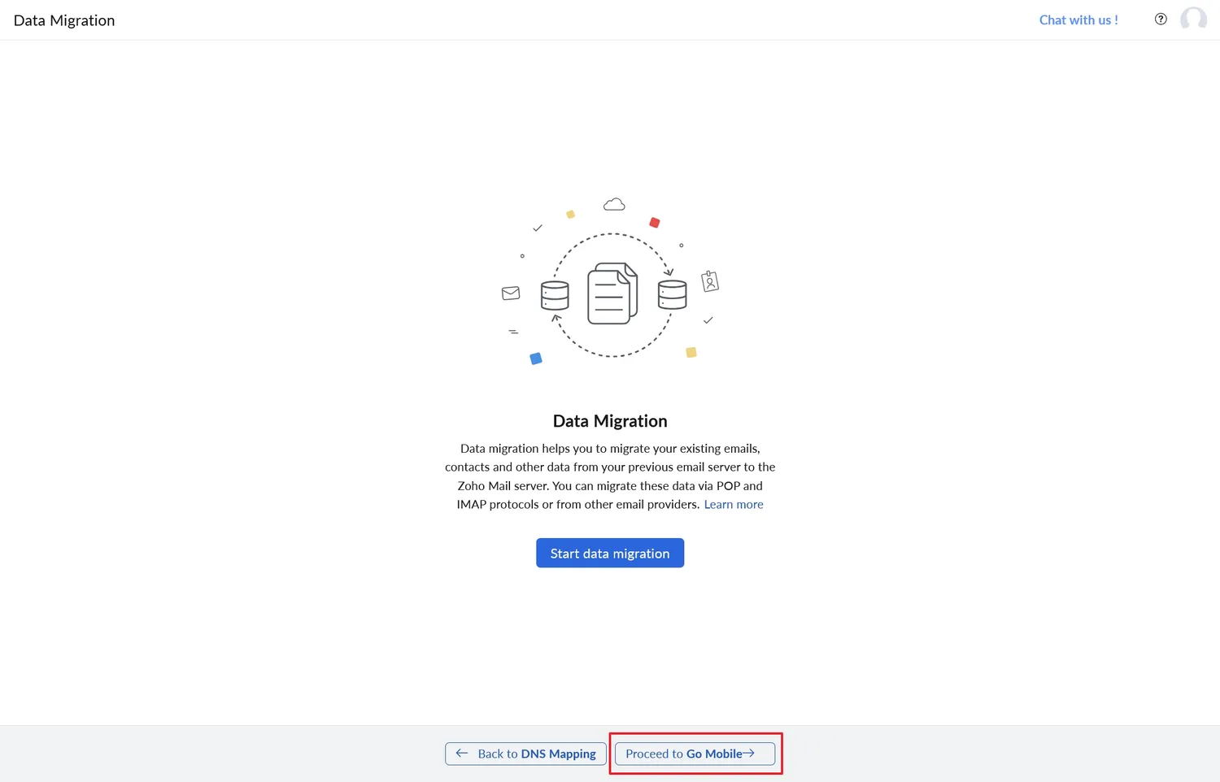Follow the 'Learn more' link
The width and height of the screenshot is (1220, 782).
pyautogui.click(x=733, y=505)
